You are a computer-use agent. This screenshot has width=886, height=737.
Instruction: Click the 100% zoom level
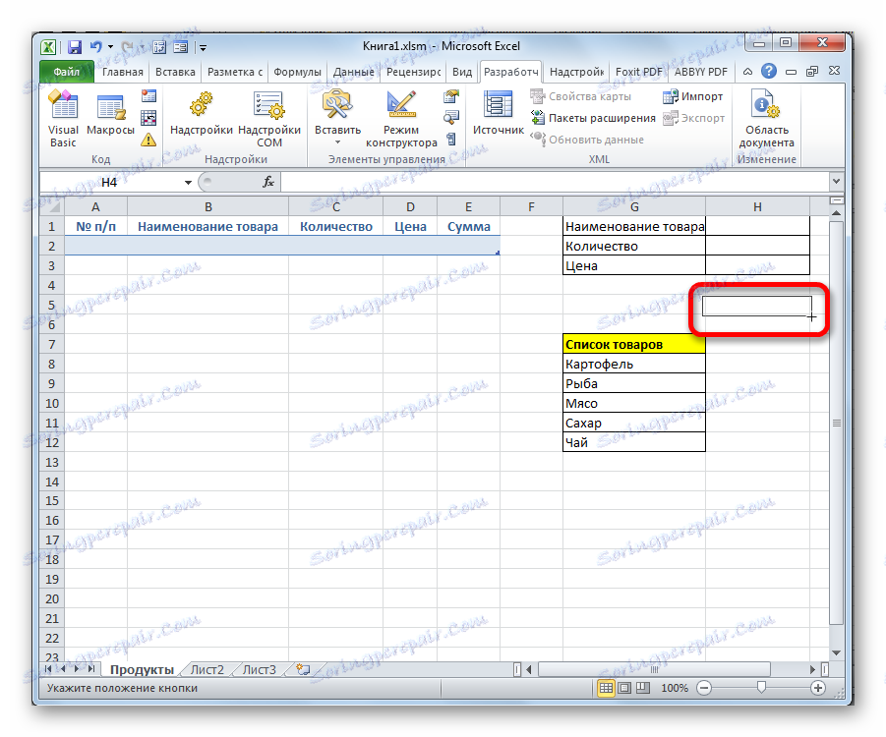click(675, 688)
